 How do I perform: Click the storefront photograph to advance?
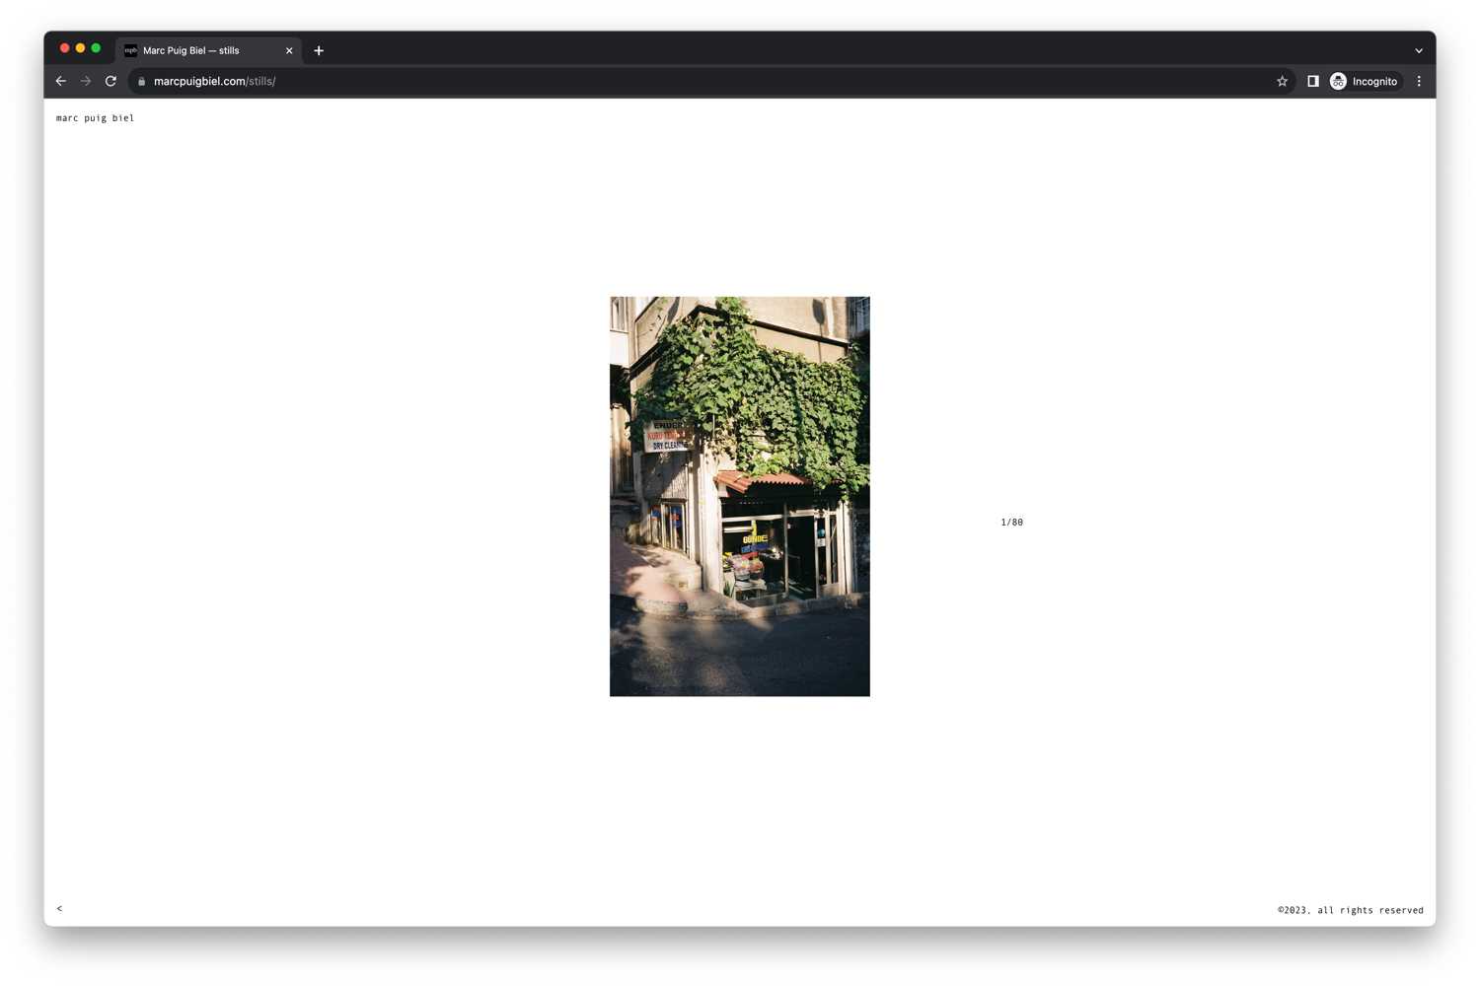pyautogui.click(x=739, y=495)
